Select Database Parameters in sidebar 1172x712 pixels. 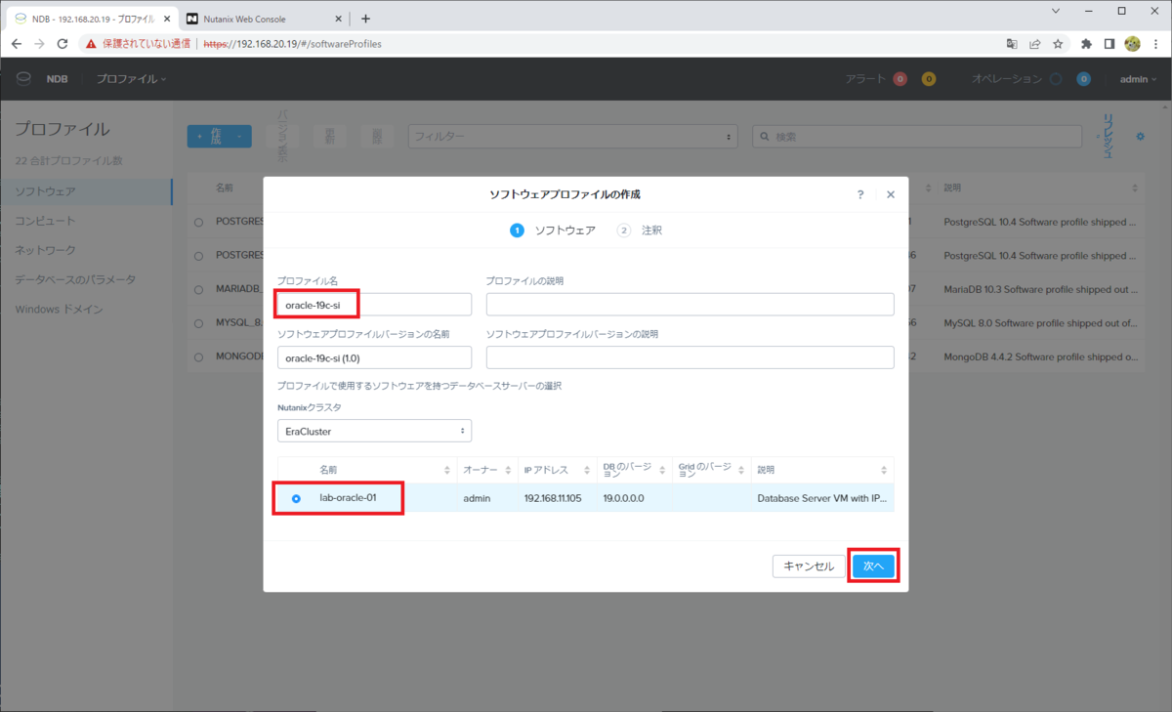tap(75, 279)
